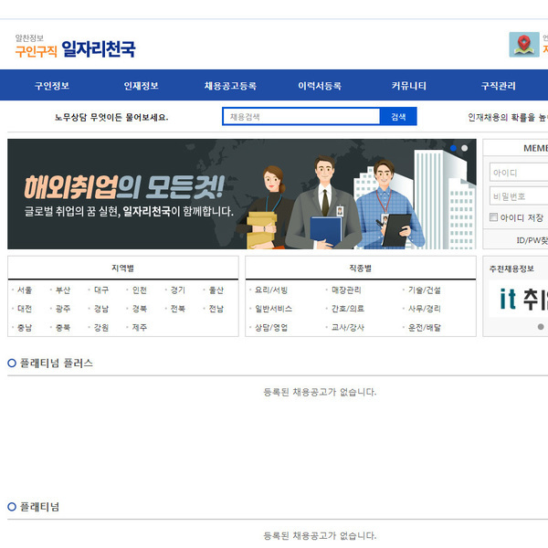
Task: Click the blue 검색 button
Action: pyautogui.click(x=398, y=116)
